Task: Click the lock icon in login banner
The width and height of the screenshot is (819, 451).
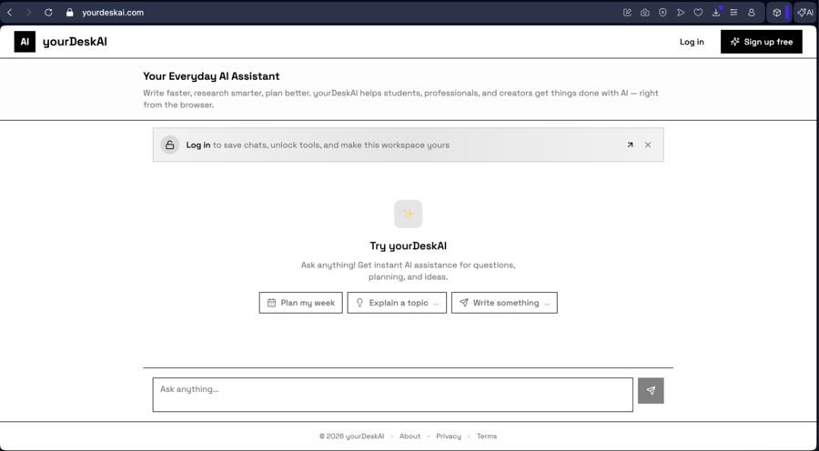Action: (x=169, y=145)
